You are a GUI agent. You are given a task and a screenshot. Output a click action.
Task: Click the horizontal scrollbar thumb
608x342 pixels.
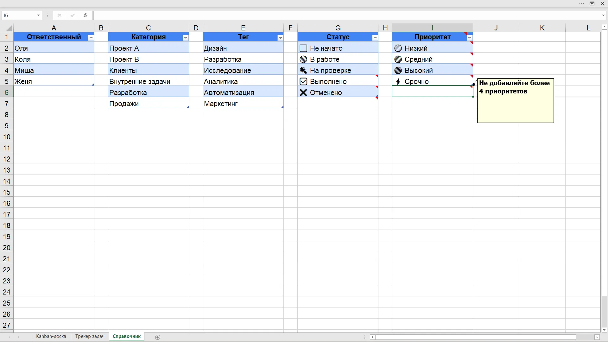476,337
